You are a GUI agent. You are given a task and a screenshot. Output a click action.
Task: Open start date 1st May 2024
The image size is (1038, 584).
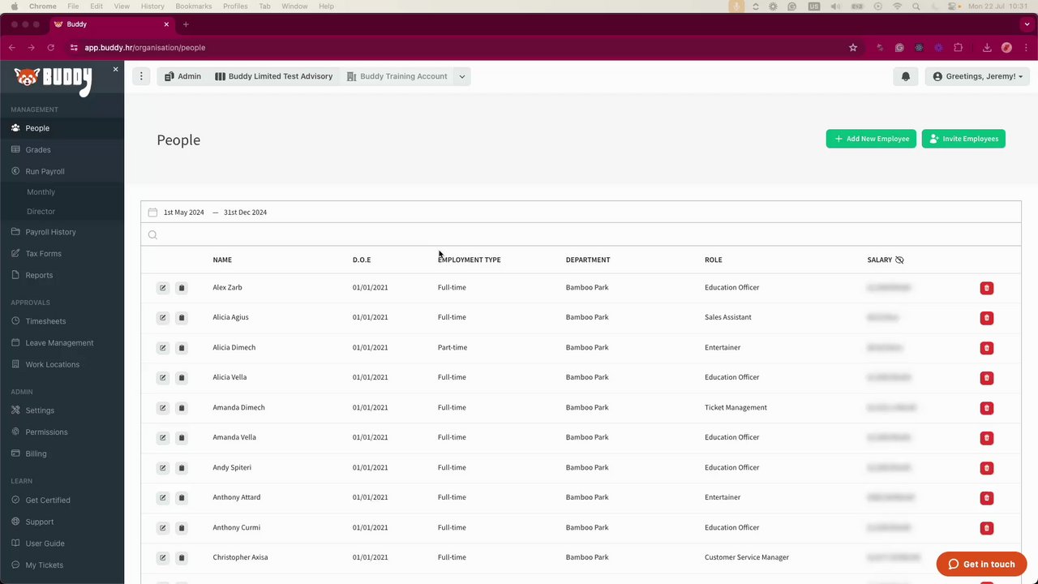coord(184,213)
